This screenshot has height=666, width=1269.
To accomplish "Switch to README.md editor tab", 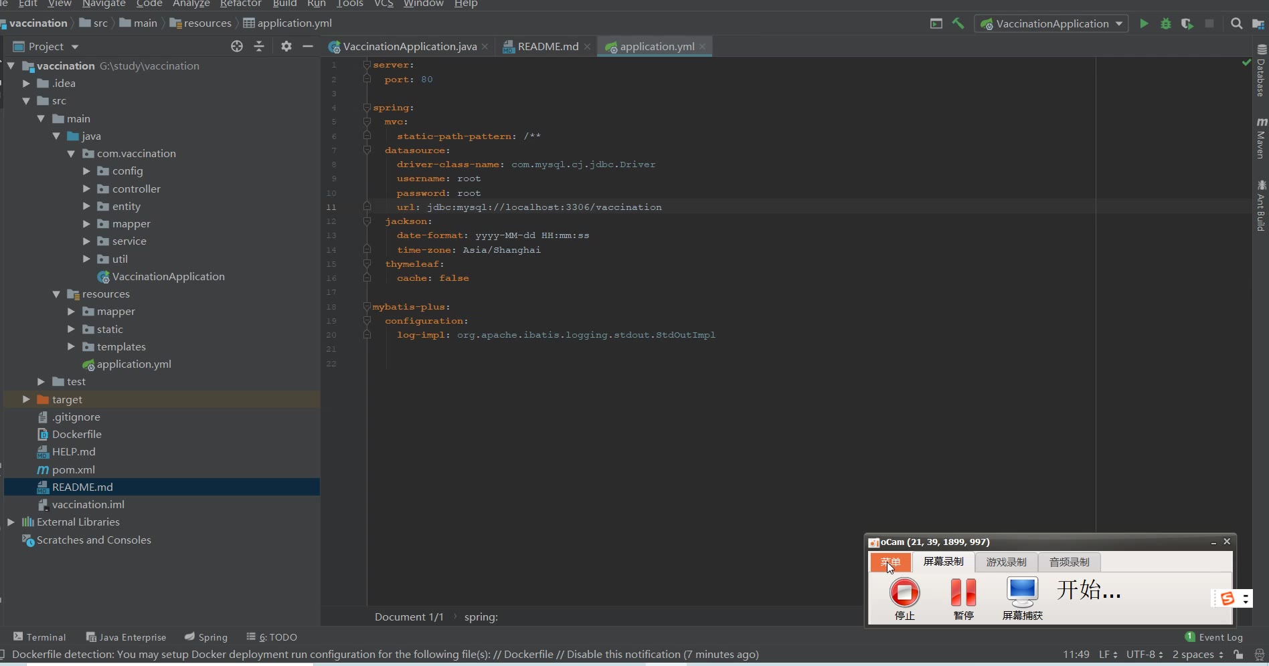I will (x=547, y=47).
